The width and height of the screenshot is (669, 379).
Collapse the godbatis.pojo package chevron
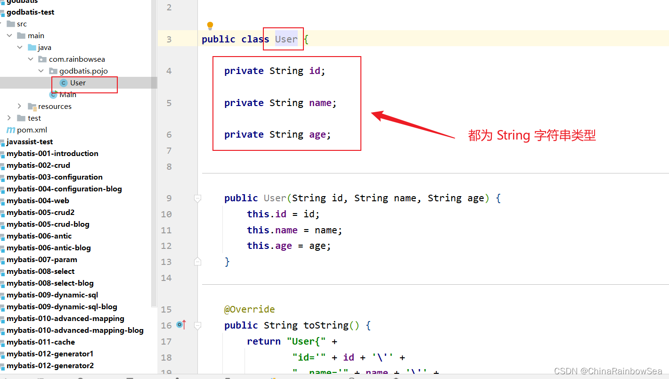[x=41, y=71]
